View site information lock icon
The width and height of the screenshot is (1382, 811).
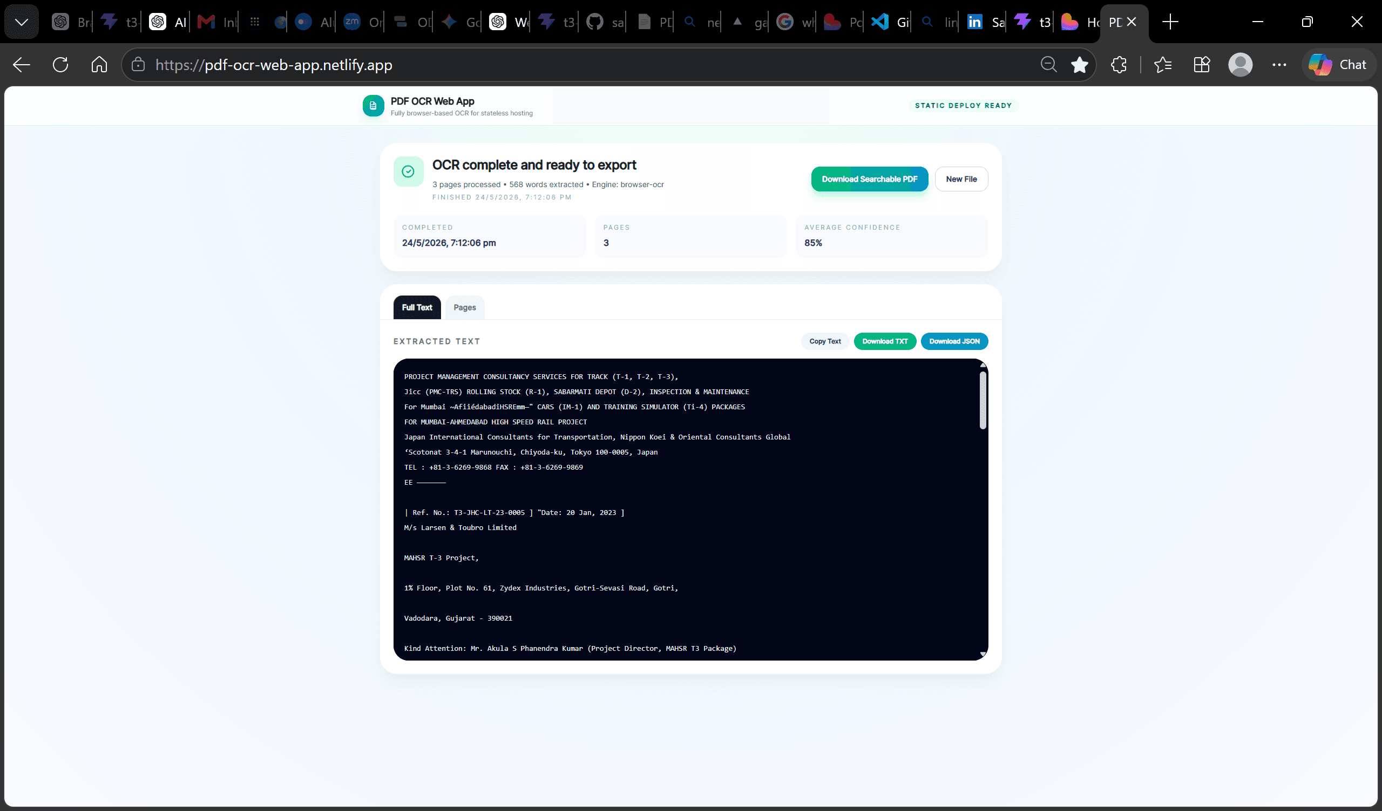click(138, 65)
